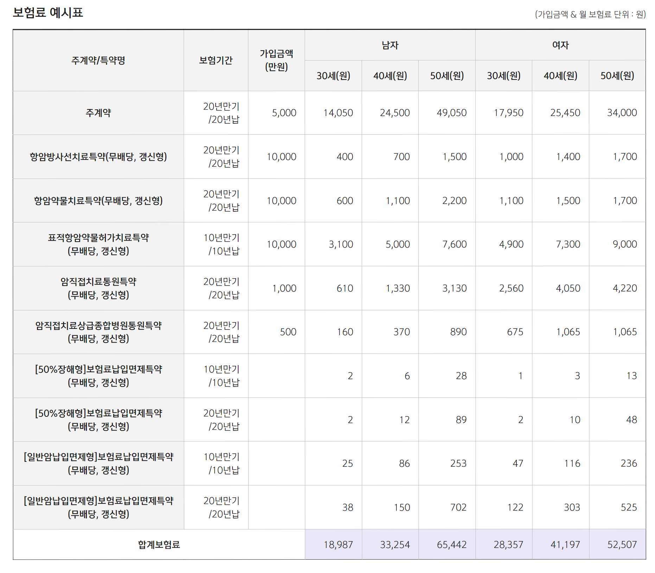Click the 암직접치료통원특약 row label
Viewport: 655px width, 573px height.
click(98, 288)
